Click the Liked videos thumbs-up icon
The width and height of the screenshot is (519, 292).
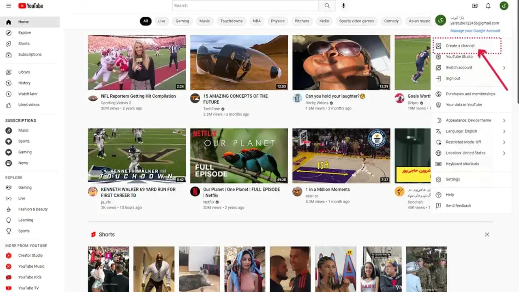coord(9,105)
